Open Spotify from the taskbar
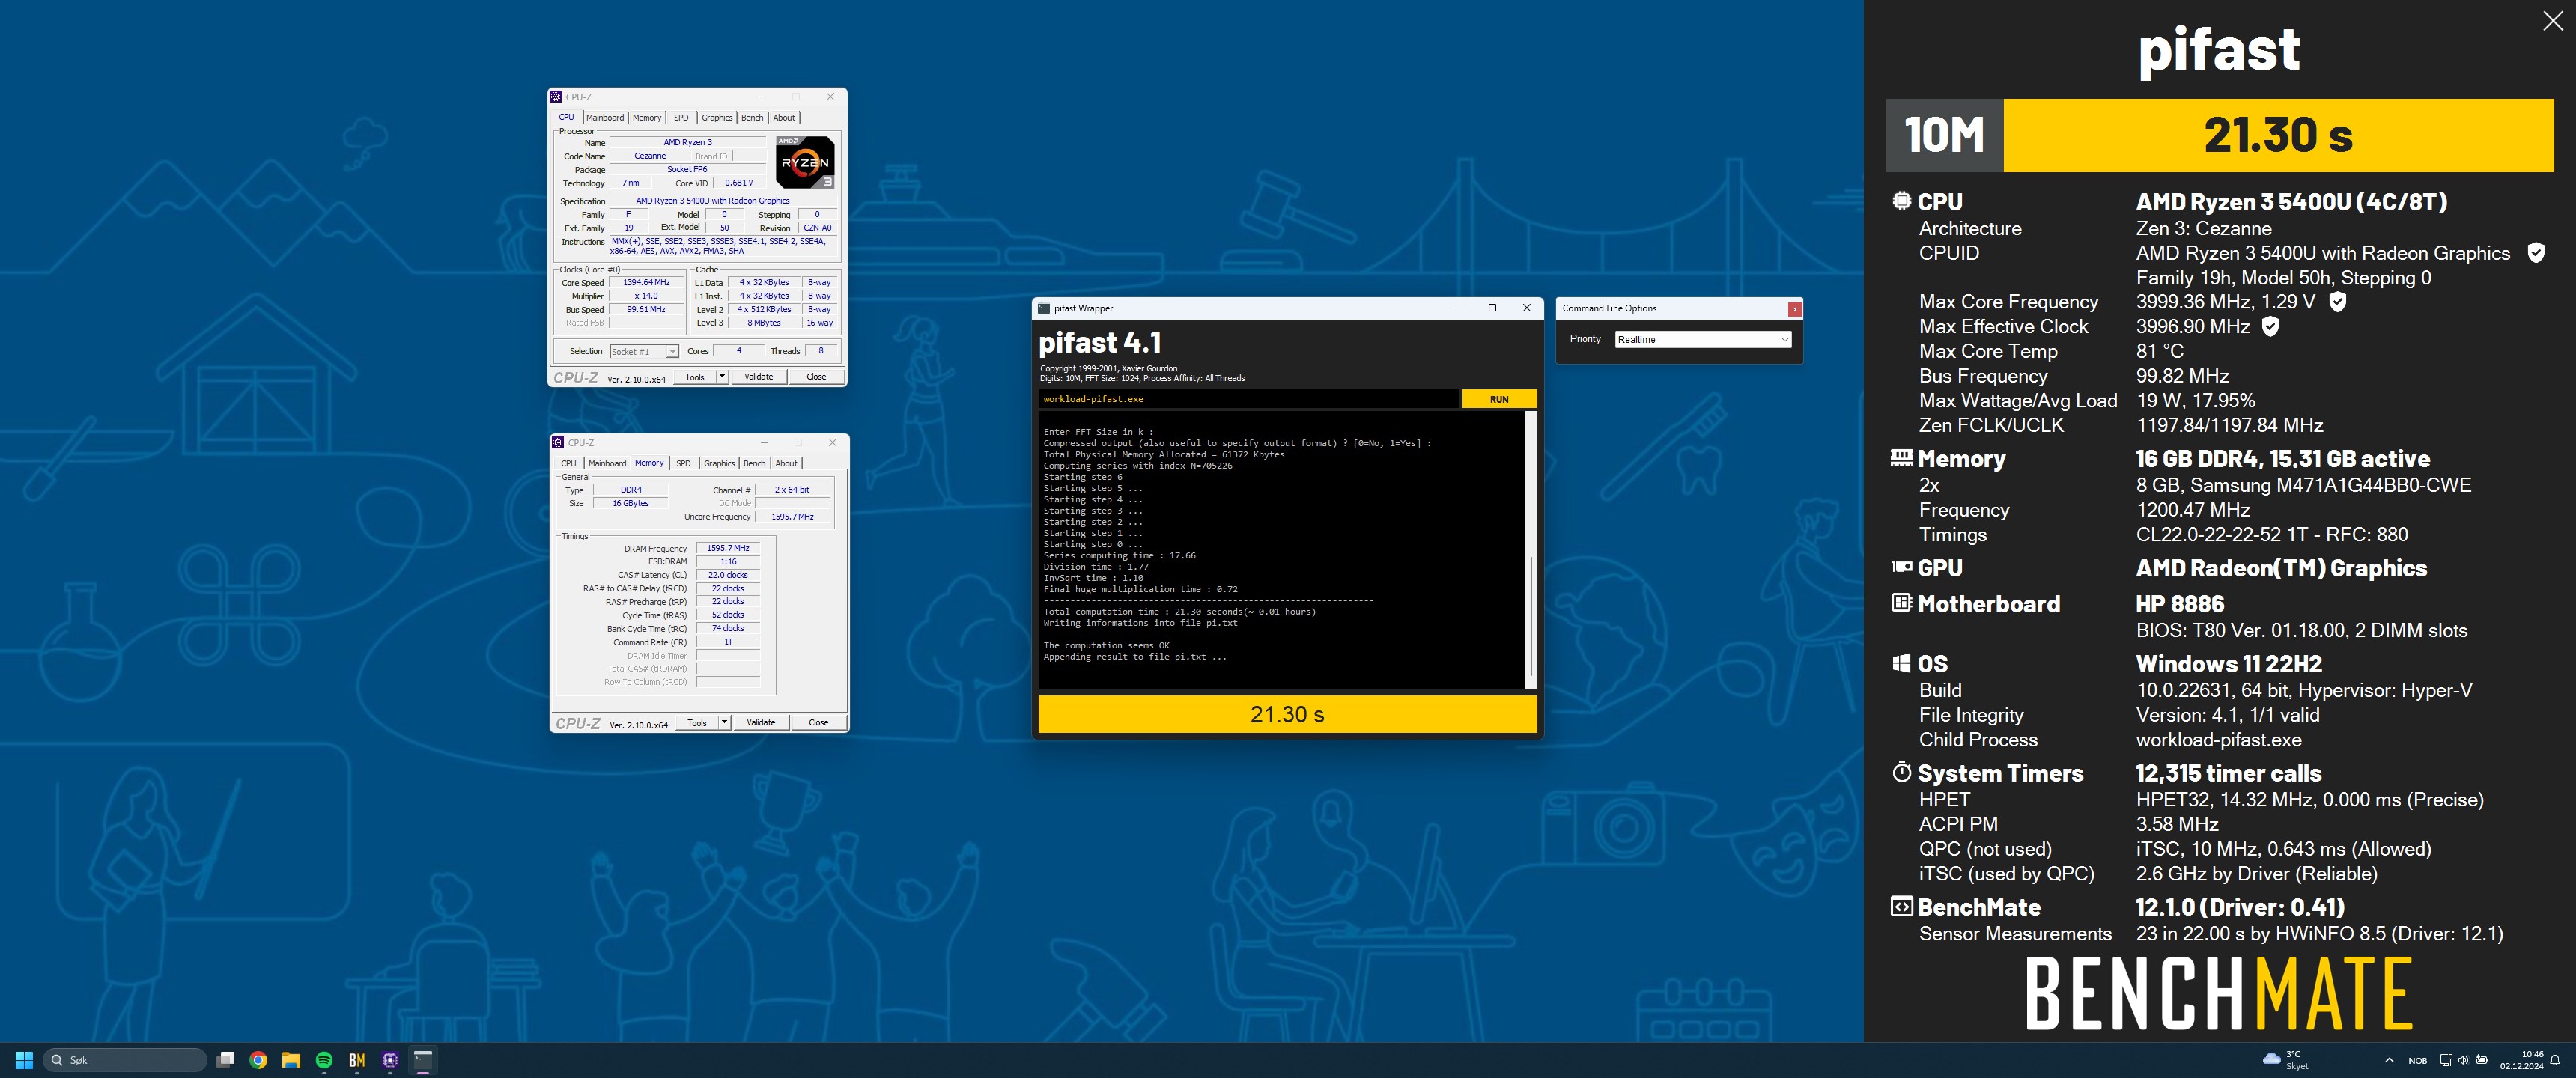The image size is (2576, 1078). coord(324,1060)
